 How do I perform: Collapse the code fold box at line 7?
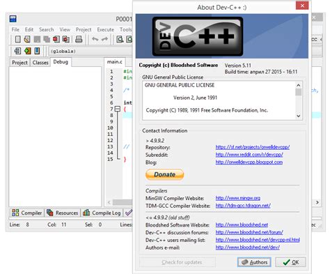(118, 109)
